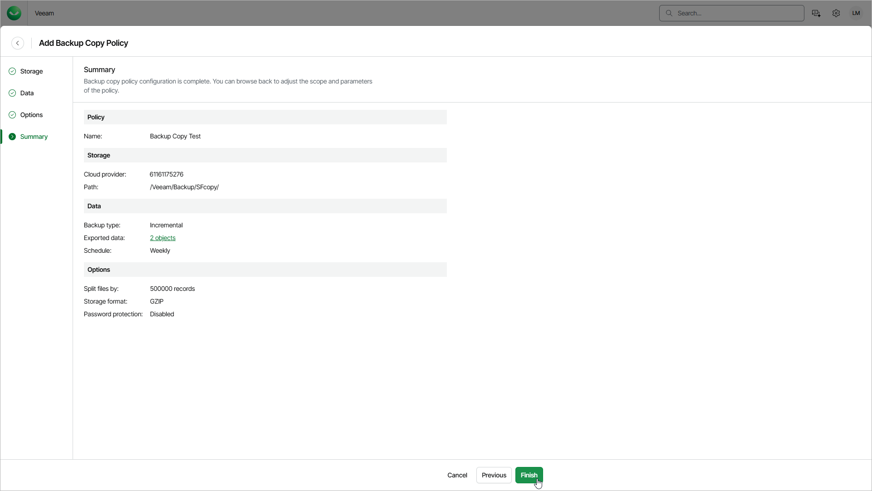Click the Storage step checkmark icon
The width and height of the screenshot is (872, 491).
coord(12,71)
